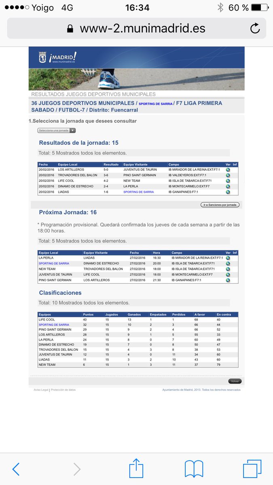Open Protección de datos footer link
Screen dimensions: 273x485
(x=63, y=390)
